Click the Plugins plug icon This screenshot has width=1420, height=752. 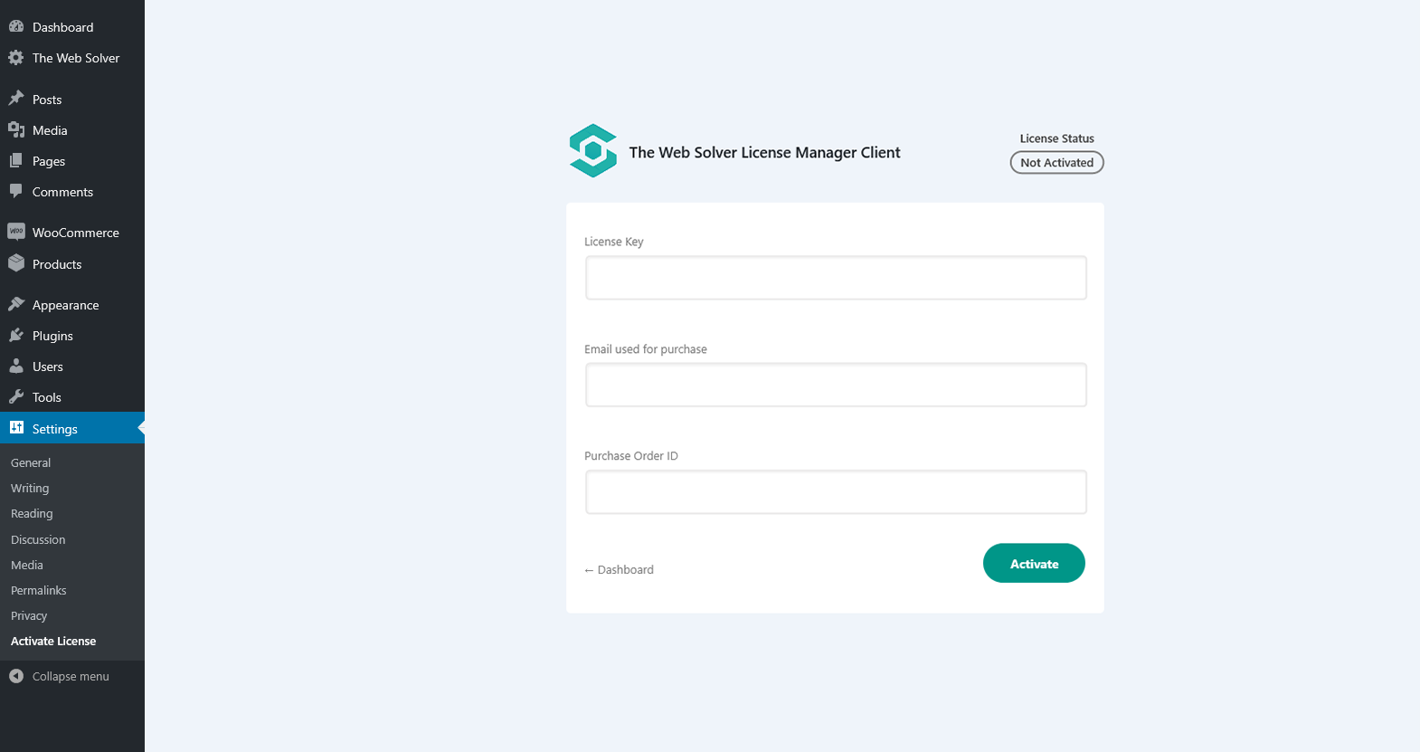[16, 335]
